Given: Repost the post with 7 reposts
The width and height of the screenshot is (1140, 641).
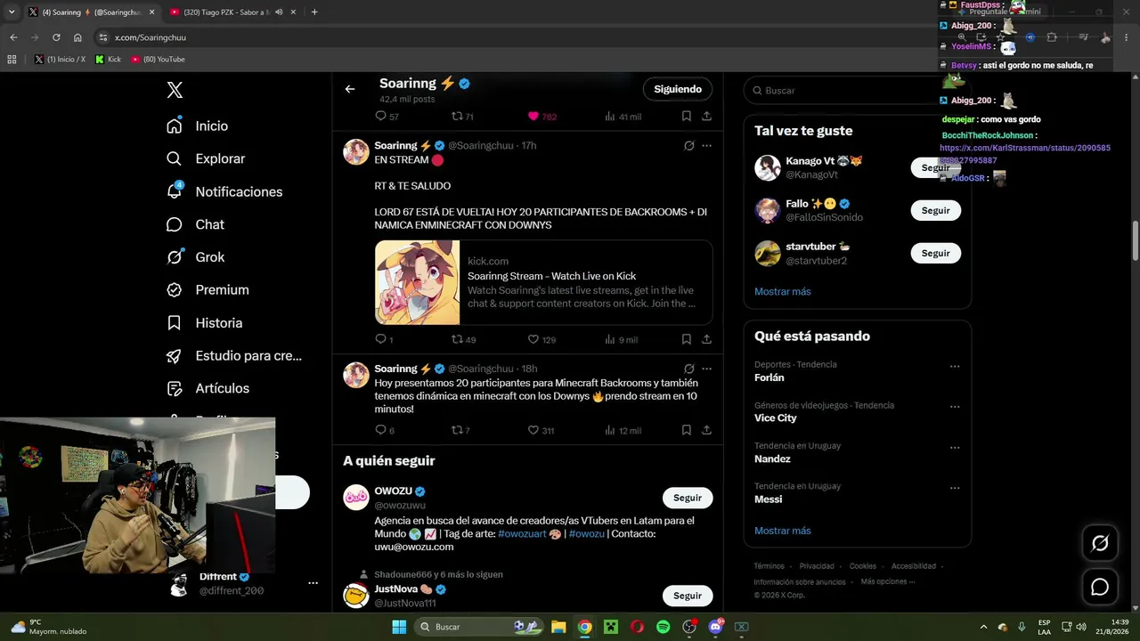Looking at the screenshot, I should click(460, 430).
